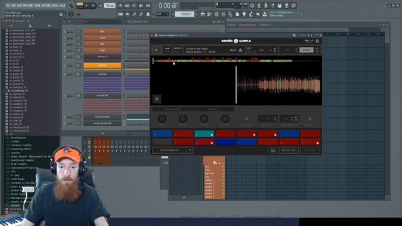Click the Attack knob in Serato Sample
Viewport: 402px width, 226px height.
[204, 119]
